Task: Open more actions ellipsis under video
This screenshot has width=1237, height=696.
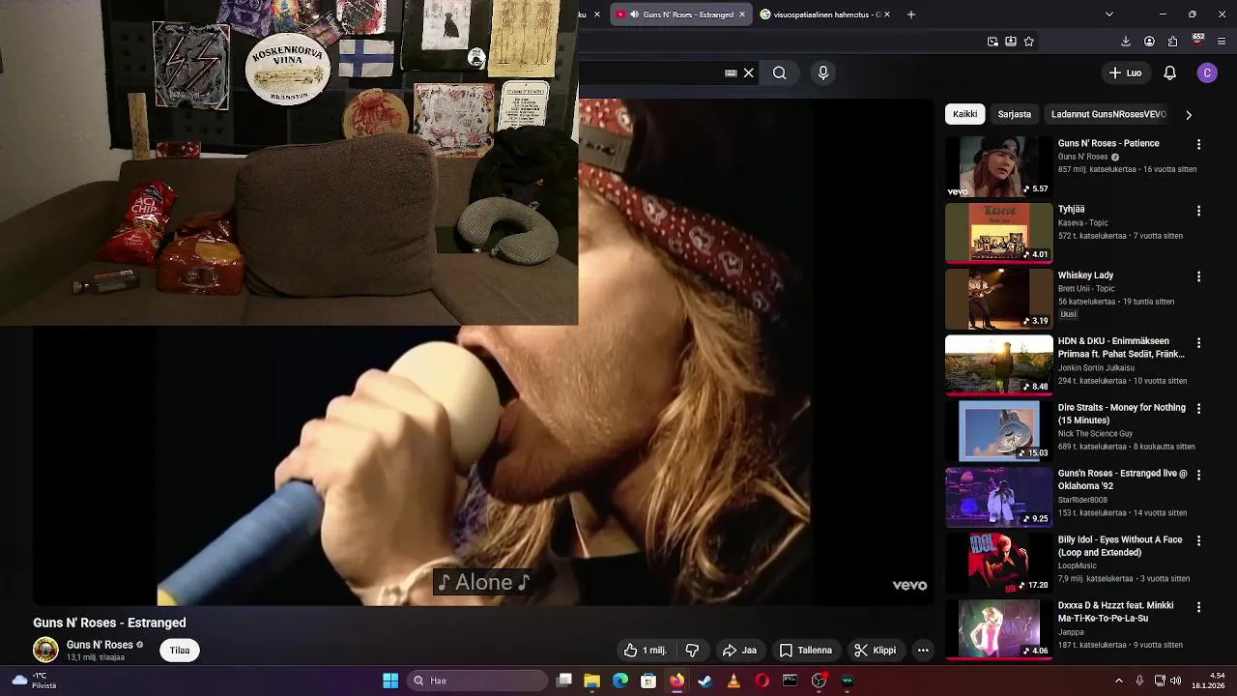Action: [923, 651]
